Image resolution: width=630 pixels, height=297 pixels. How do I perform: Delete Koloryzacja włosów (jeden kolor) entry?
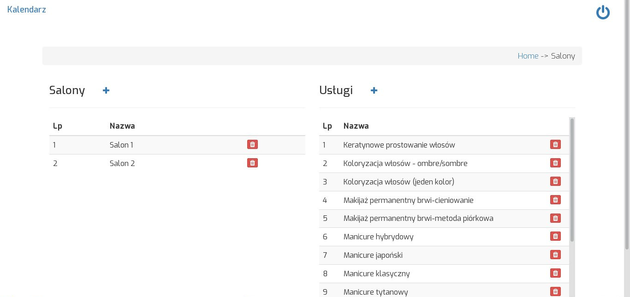[555, 181]
